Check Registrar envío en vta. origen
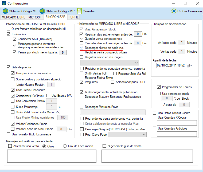Image resolution: width=203 pixels, height=172 pixels. (x=81, y=57)
